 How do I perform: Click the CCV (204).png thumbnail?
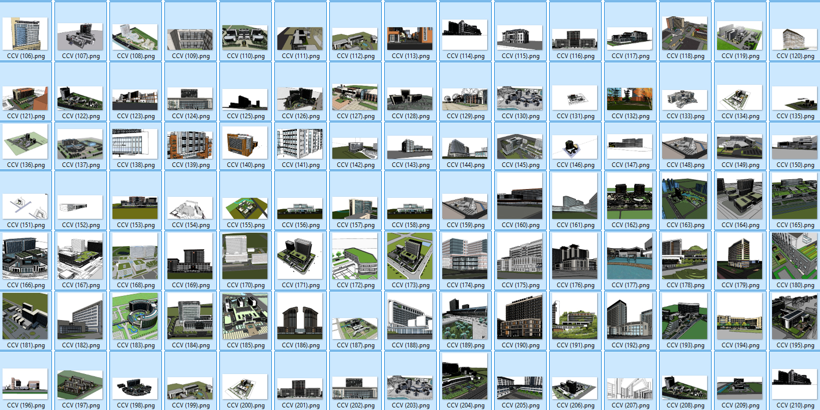coord(465,376)
